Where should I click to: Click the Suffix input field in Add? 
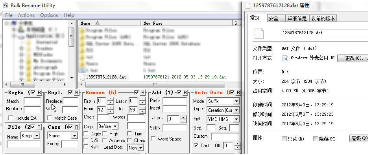click(175, 128)
